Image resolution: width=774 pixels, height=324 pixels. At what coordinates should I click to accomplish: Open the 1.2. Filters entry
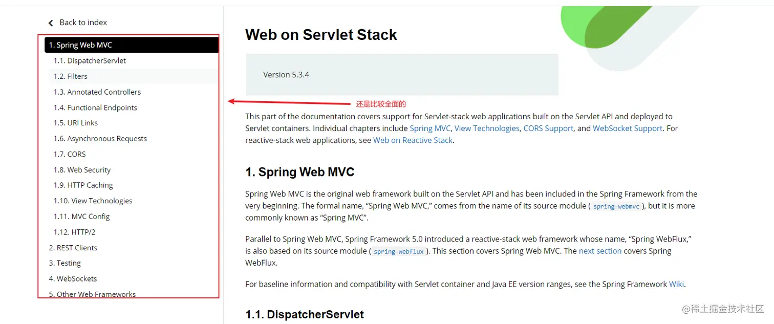pyautogui.click(x=71, y=76)
